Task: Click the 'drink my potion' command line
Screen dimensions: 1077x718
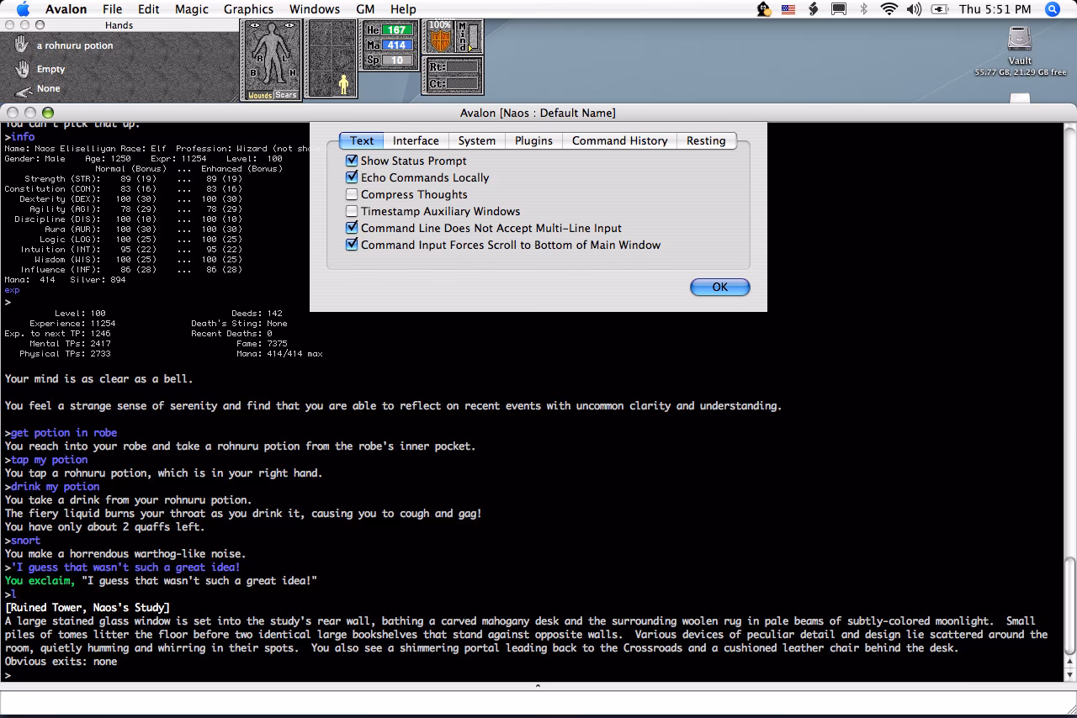Action: [56, 487]
